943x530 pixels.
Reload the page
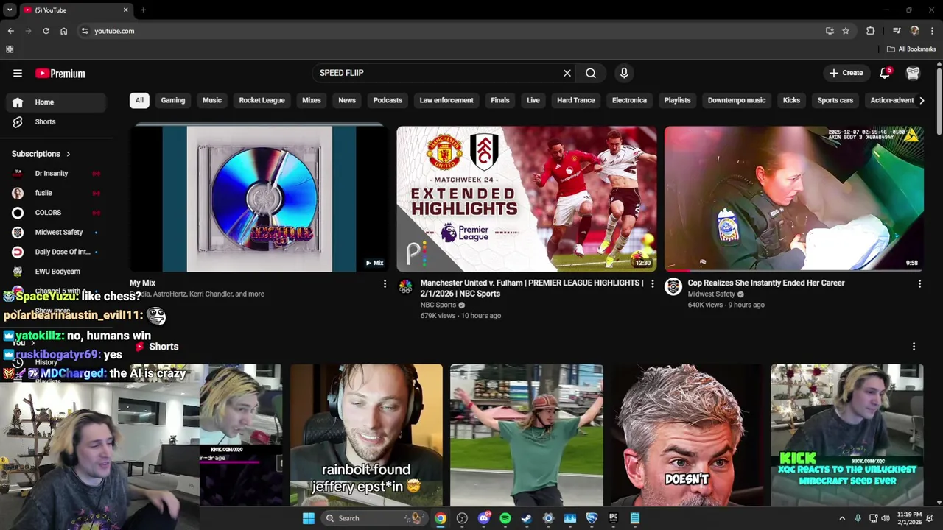point(46,31)
